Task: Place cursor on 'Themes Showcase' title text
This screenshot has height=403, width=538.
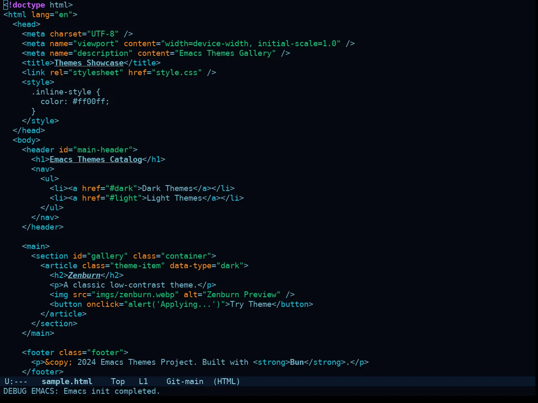Action: tap(89, 63)
